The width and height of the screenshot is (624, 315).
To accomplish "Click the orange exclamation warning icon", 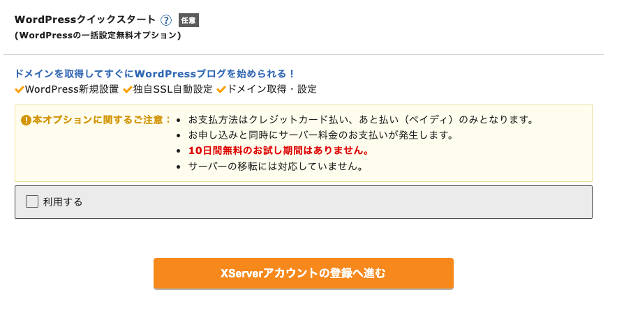I will pos(26,120).
